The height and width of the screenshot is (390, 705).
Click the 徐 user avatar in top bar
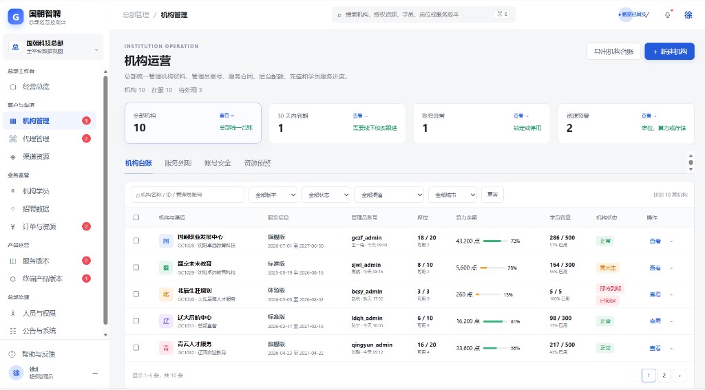[x=688, y=15]
